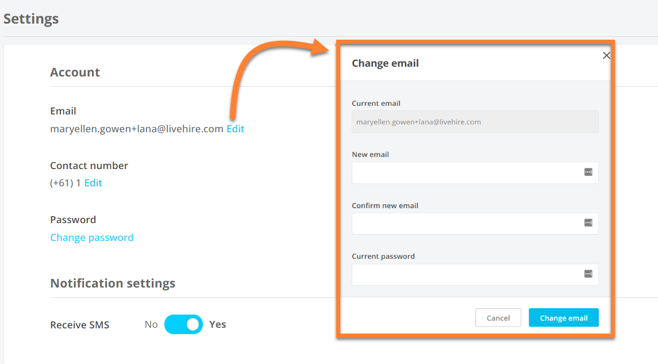The image size is (658, 364).
Task: Open the Change password link
Action: coord(91,237)
